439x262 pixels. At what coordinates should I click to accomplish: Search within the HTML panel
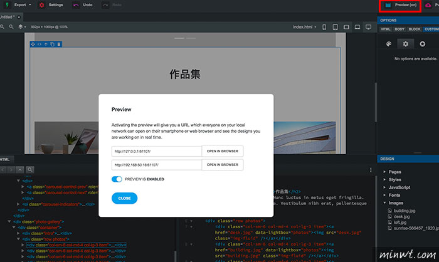[x=30, y=170]
